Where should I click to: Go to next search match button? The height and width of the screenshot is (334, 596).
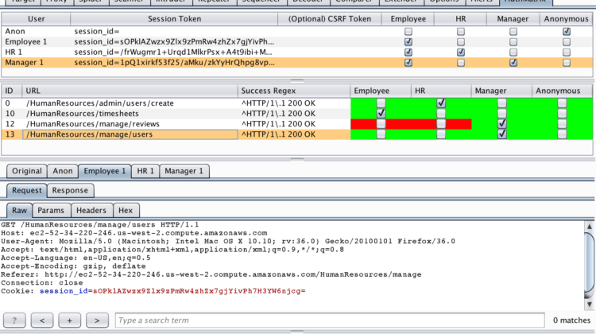[x=97, y=320]
